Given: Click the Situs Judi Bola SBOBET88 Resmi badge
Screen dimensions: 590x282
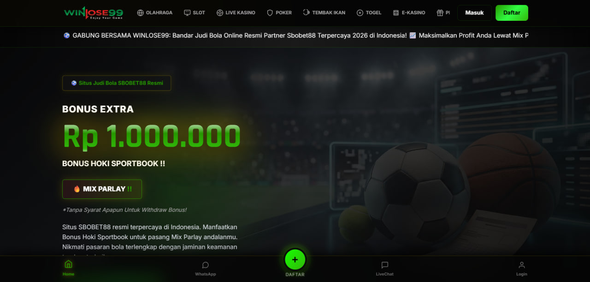Looking at the screenshot, I should pos(117,83).
